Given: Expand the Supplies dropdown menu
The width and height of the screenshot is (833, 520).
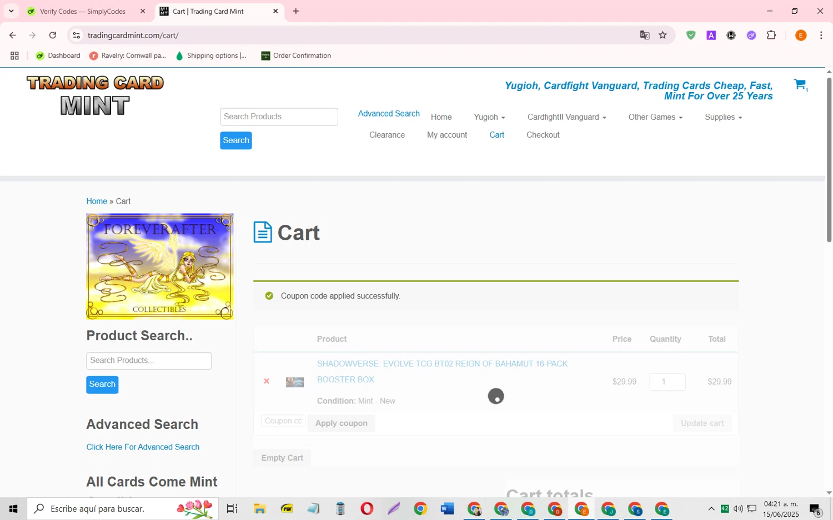Looking at the screenshot, I should pos(723,117).
